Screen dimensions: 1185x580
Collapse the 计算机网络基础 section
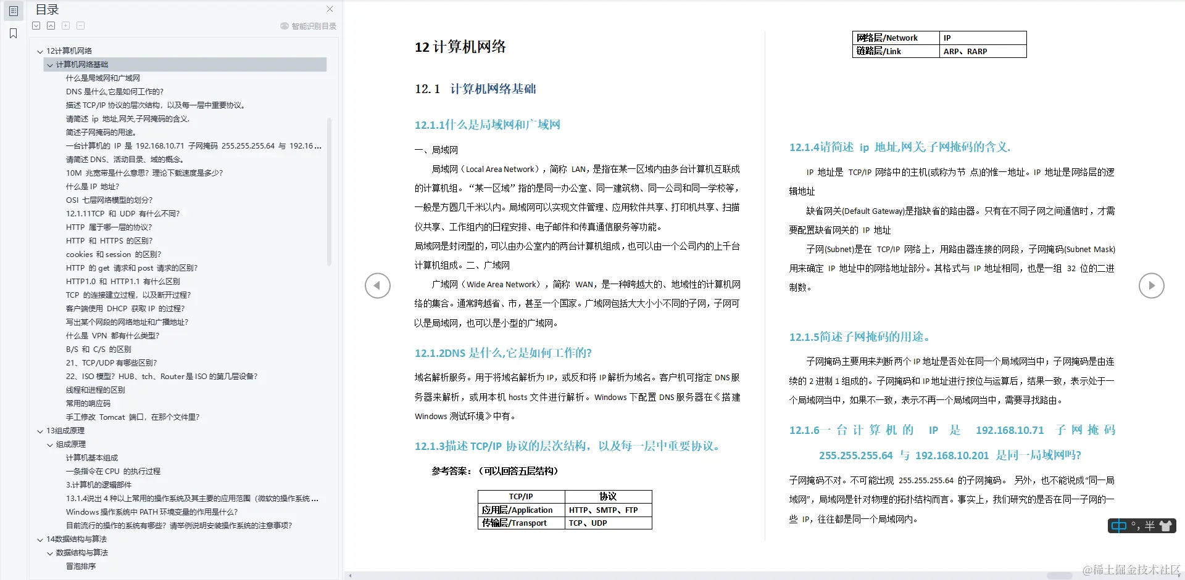50,65
